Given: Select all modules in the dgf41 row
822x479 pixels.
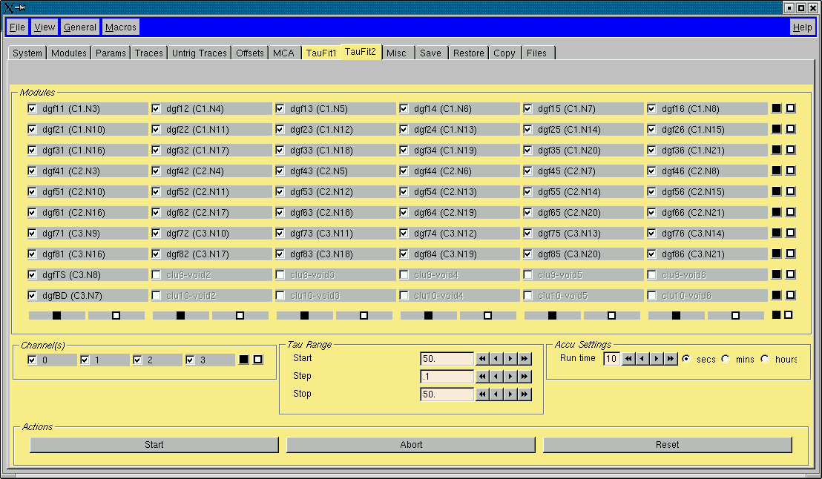Looking at the screenshot, I should [777, 171].
